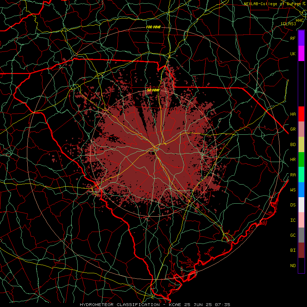Click the BI dark red legend swatch
This screenshot has height=307, width=307.
(301, 250)
